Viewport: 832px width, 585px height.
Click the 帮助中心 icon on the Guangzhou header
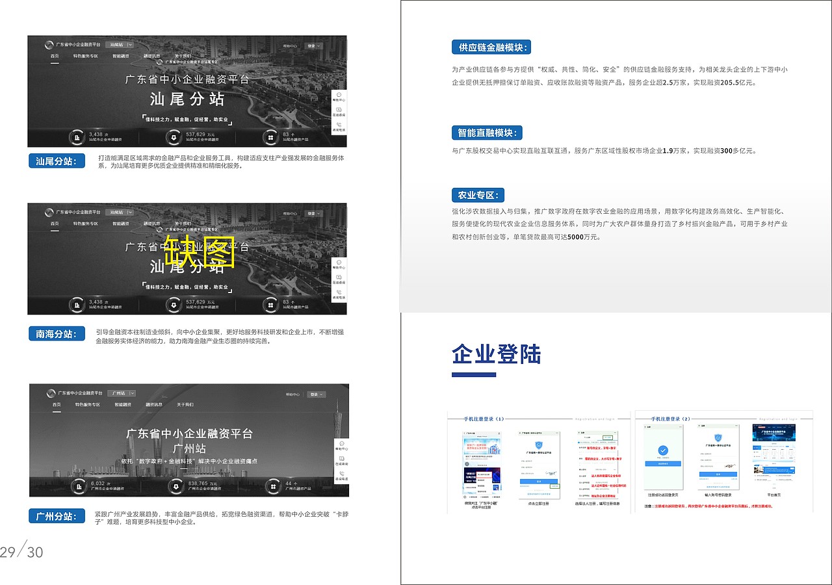(292, 395)
